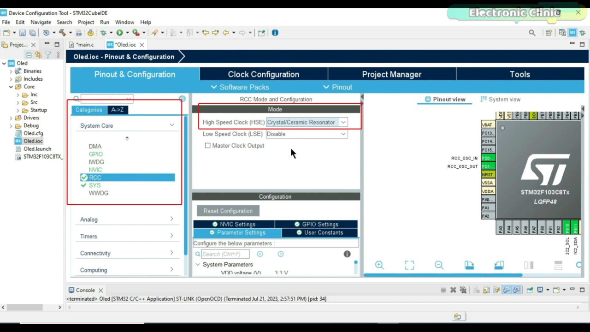Open the filter icon in Project Explorer
Viewport: 590px width, 332px height.
point(48,55)
